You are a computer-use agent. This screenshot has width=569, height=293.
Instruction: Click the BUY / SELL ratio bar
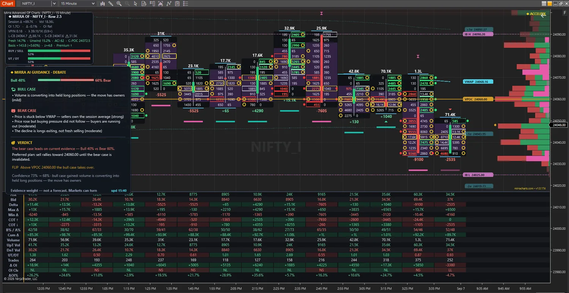[x=59, y=50]
